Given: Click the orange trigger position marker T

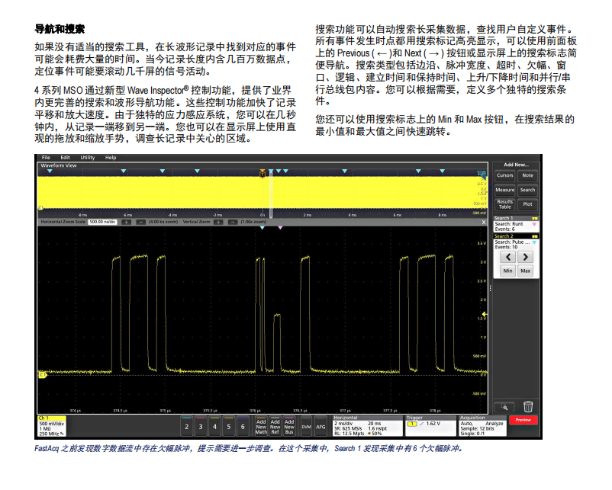Looking at the screenshot, I should [263, 174].
